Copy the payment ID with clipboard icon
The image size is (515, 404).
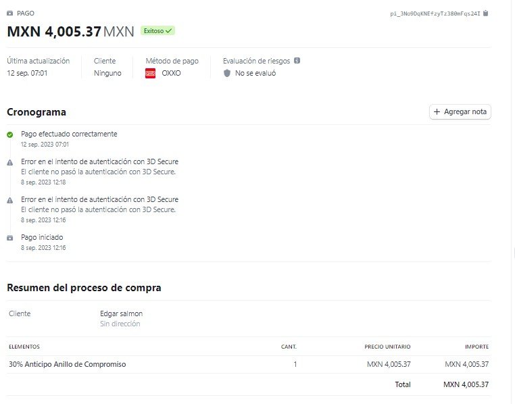point(485,14)
